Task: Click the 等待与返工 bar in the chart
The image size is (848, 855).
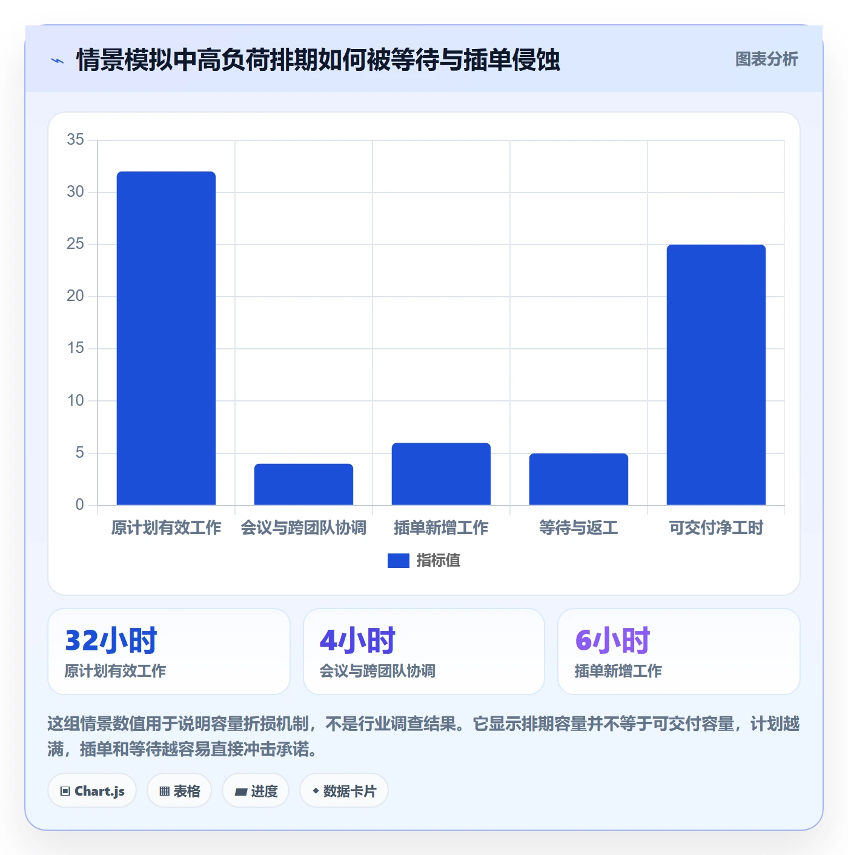Action: [x=578, y=479]
